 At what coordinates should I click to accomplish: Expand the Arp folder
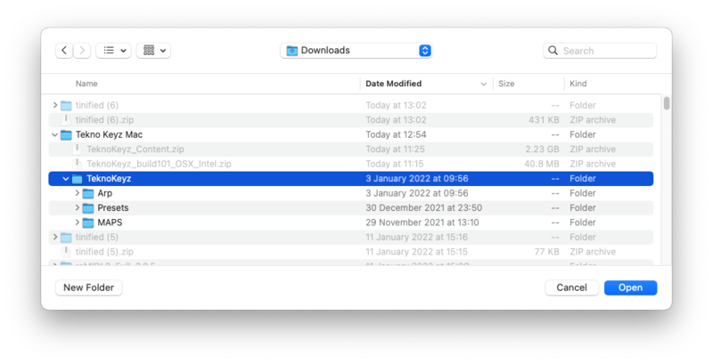[x=78, y=193]
